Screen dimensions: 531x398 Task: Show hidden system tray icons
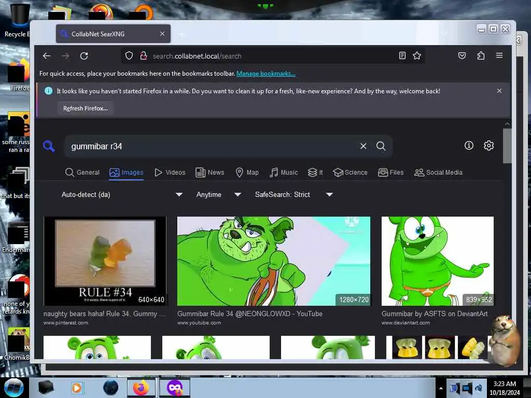441,388
